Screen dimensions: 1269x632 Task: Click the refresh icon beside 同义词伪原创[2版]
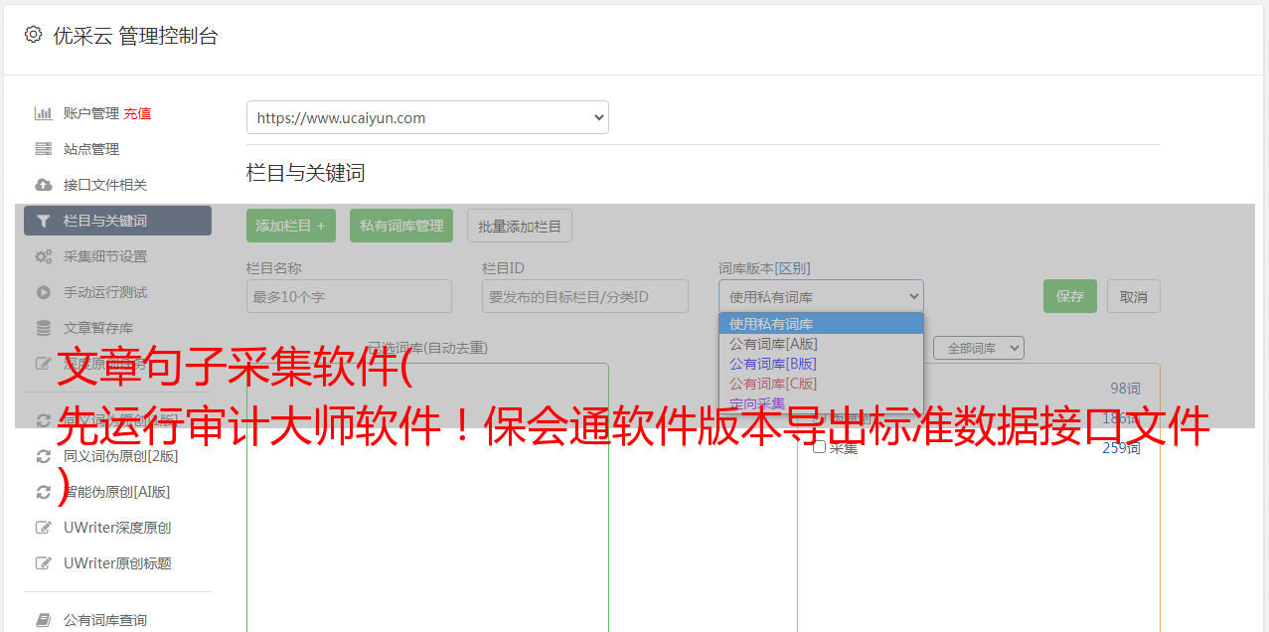44,456
